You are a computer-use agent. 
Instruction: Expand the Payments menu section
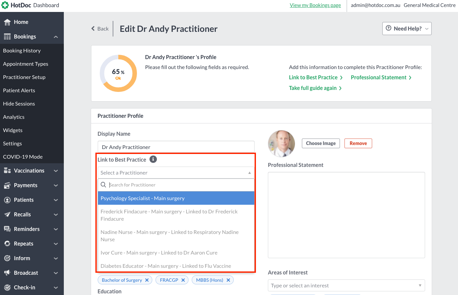(x=56, y=185)
